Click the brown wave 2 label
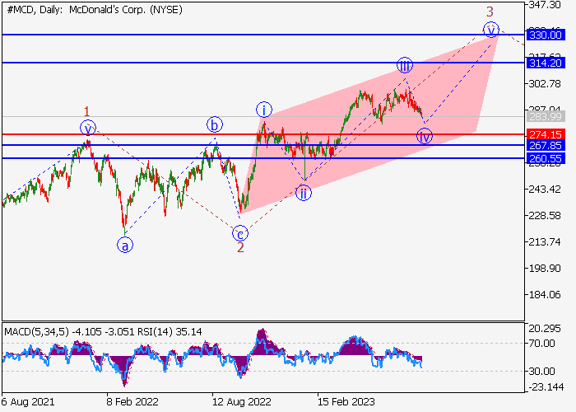Screen dimensions: 576x412 tap(240, 247)
